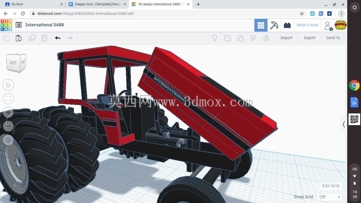Image resolution: width=361 pixels, height=203 pixels.
Task: Click the Delete trash can icon
Action: [x=45, y=38]
